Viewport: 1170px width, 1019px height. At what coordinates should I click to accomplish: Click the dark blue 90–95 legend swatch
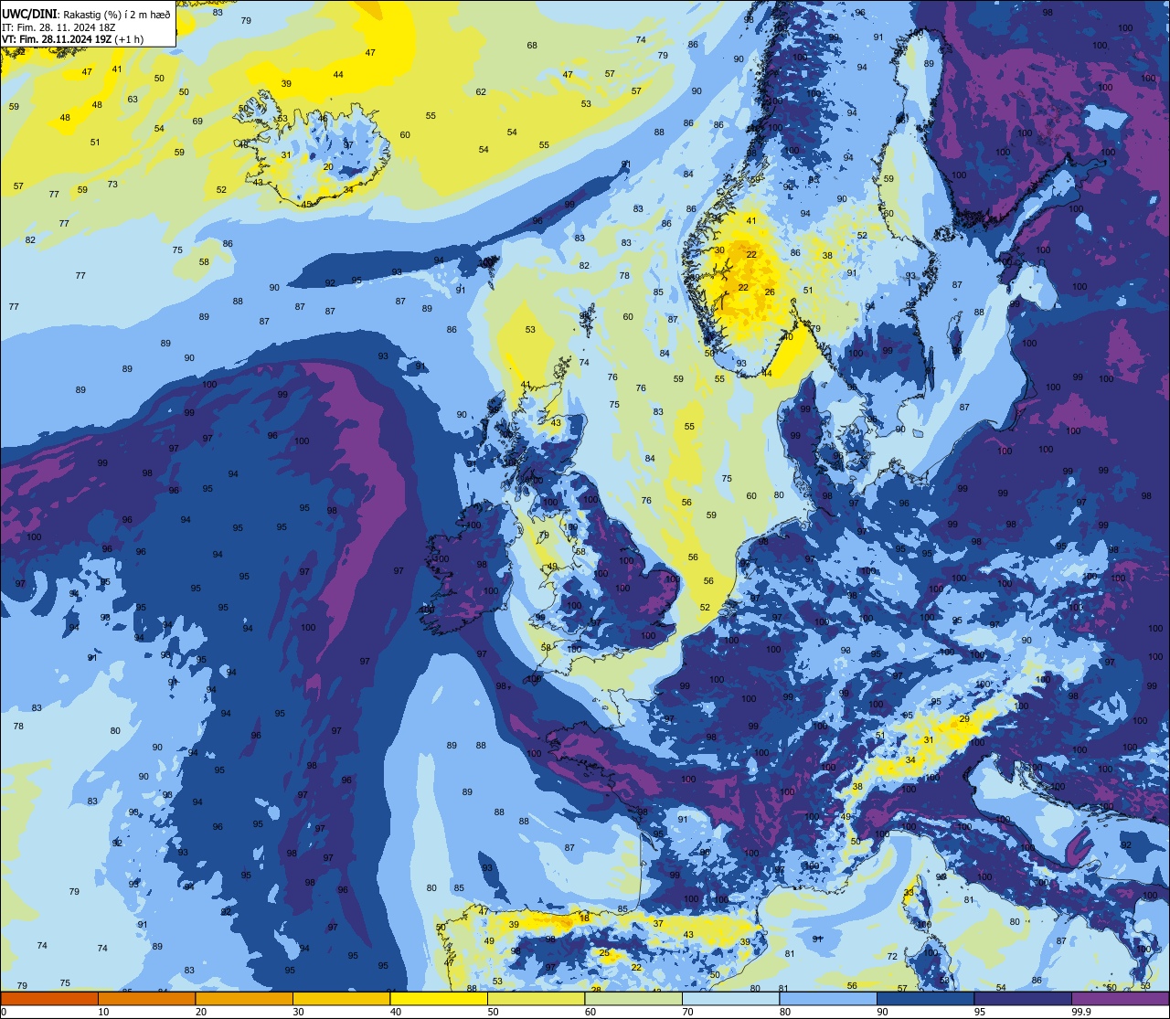click(925, 998)
